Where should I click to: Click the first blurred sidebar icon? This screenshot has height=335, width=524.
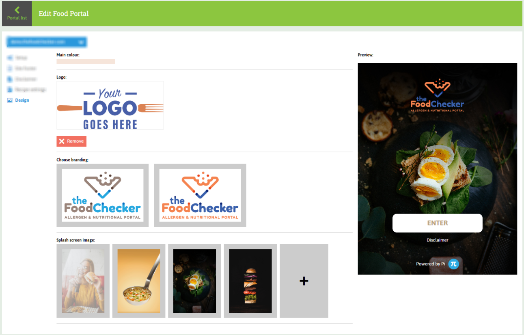coord(10,58)
